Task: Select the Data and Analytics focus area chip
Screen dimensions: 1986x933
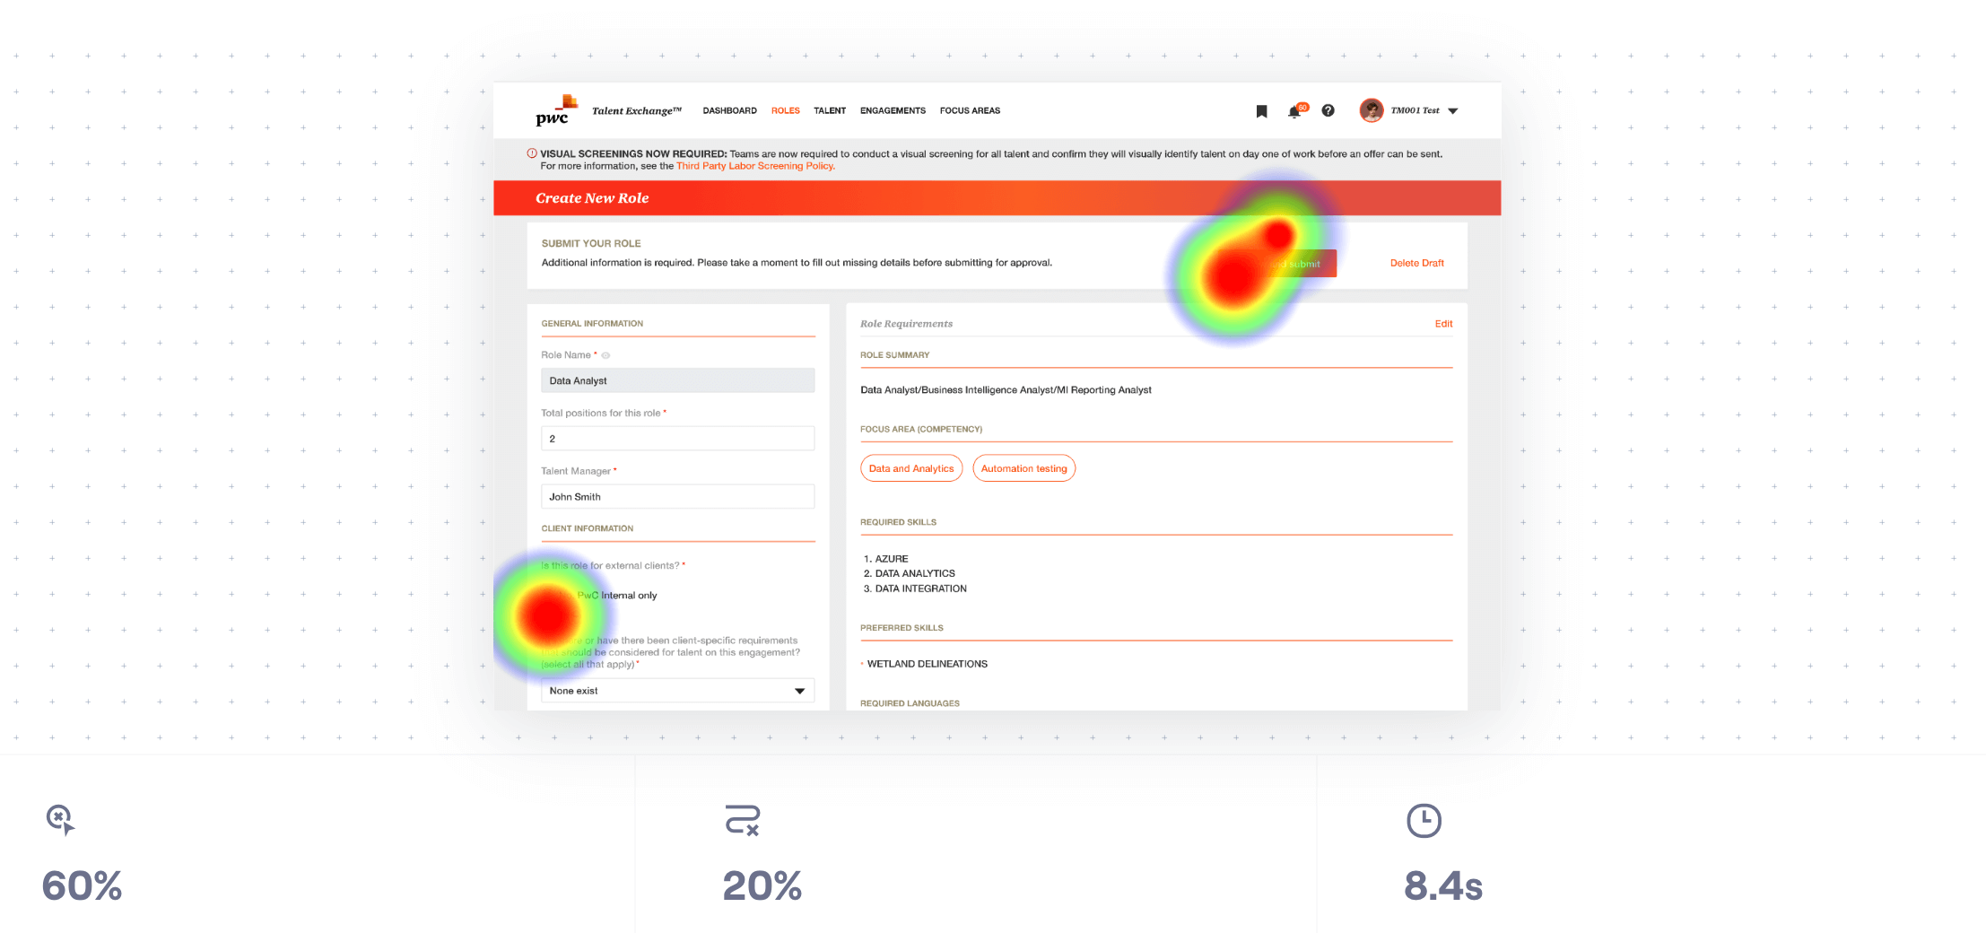Action: pos(910,468)
